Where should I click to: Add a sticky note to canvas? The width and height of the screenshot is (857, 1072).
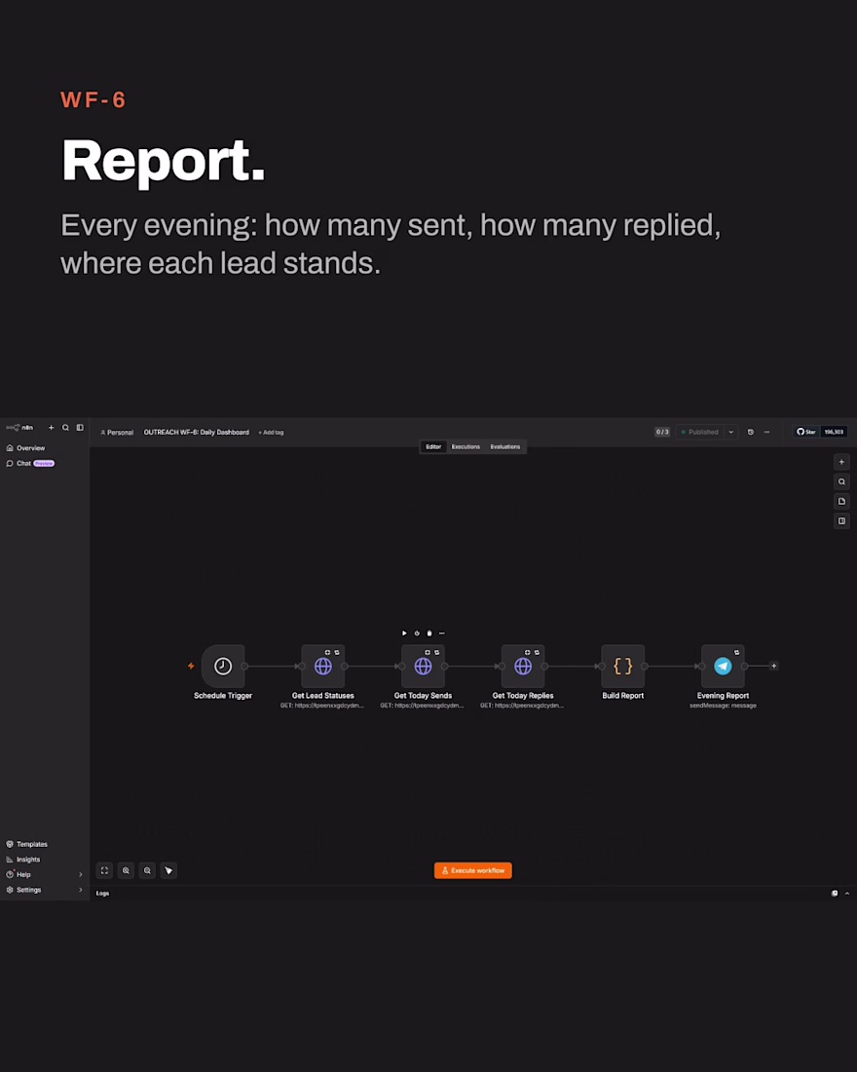click(x=842, y=501)
